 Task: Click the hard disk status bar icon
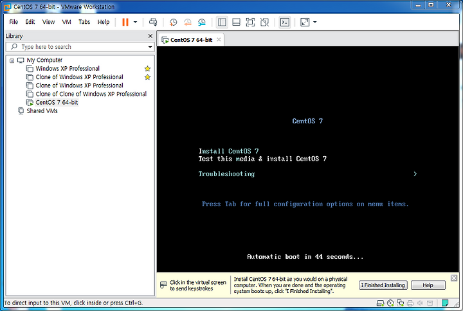coord(380,303)
